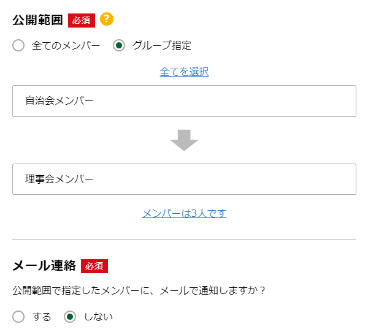Click the 公開範囲 section heading
This screenshot has width=368, height=332.
pos(37,20)
